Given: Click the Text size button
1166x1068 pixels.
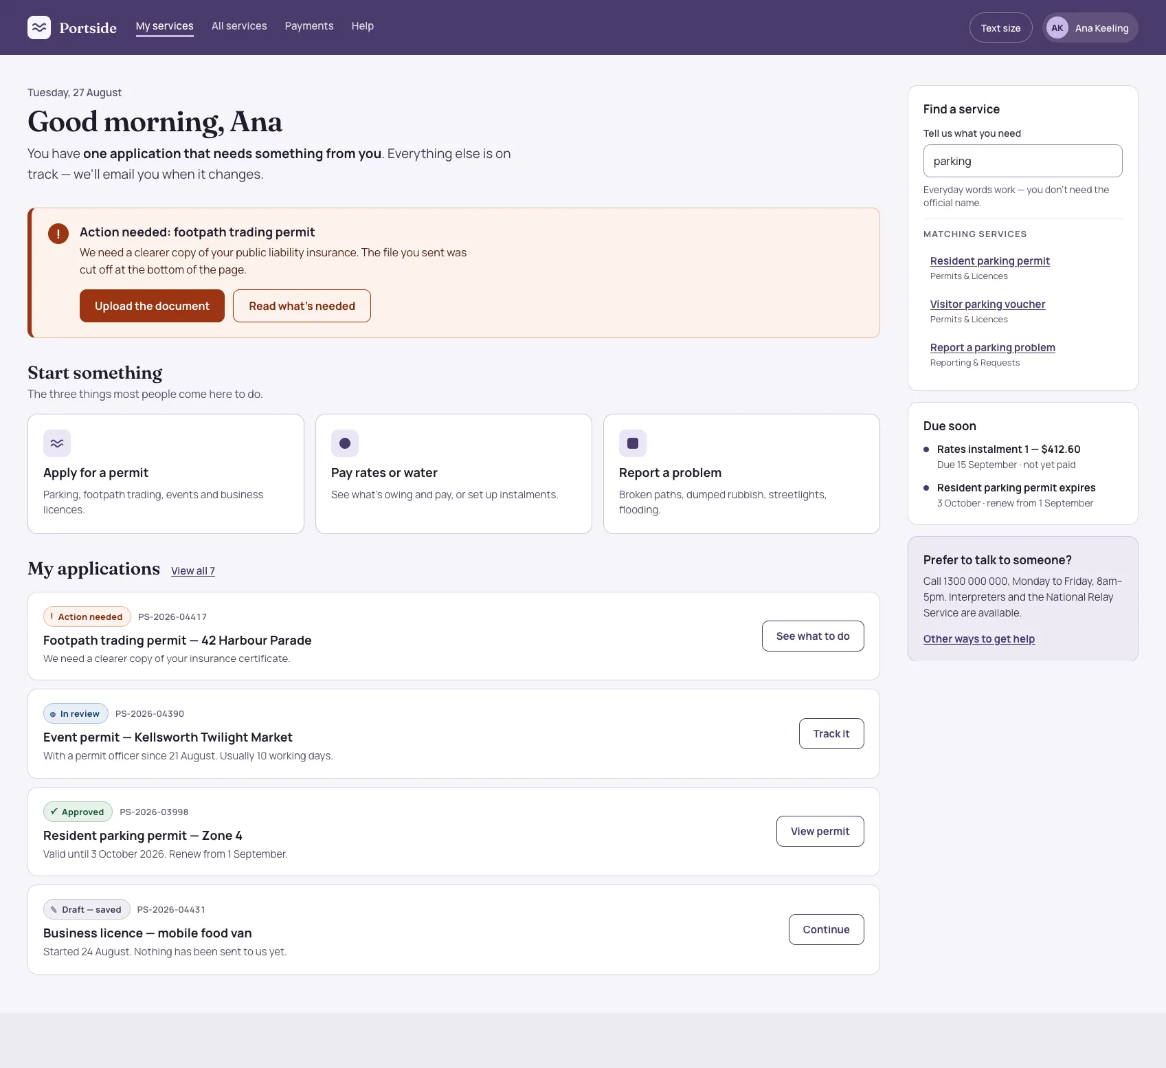Looking at the screenshot, I should pyautogui.click(x=1001, y=28).
